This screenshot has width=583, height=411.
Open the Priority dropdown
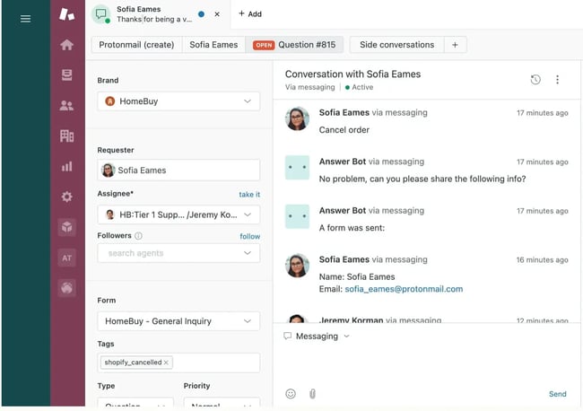click(x=222, y=402)
